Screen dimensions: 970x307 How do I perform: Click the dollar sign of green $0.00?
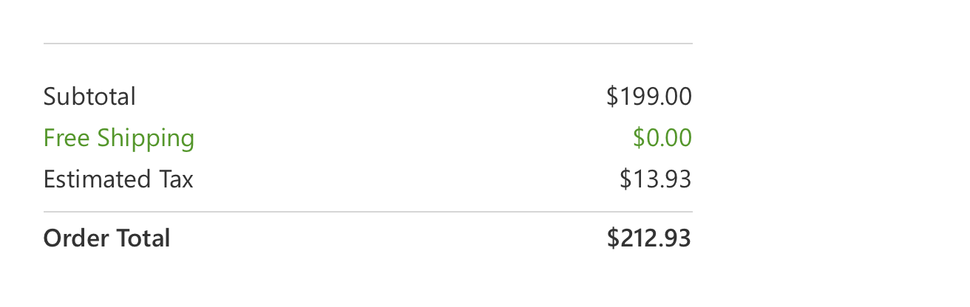638,138
